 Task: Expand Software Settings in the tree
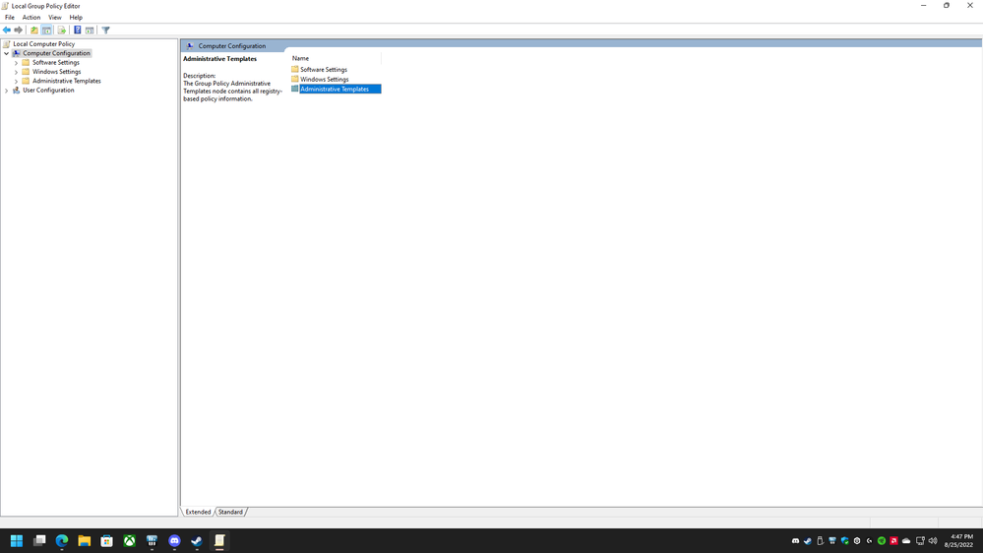tap(17, 63)
